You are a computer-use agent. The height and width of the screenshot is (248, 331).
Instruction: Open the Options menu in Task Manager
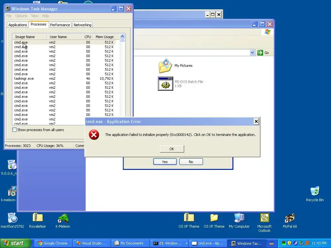[x=21, y=16]
